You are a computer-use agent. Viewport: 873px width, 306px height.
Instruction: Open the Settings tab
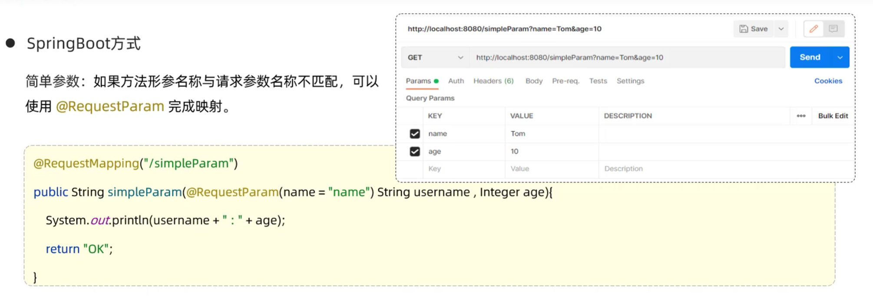coord(630,81)
